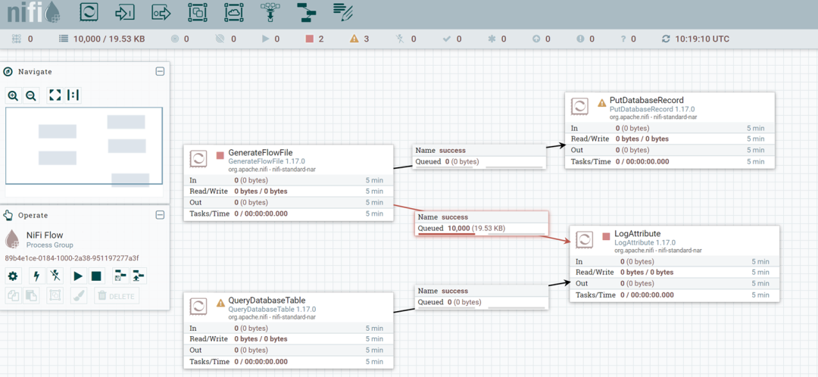Click the LogAttribute processor icon
Image resolution: width=818 pixels, height=377 pixels.
[584, 240]
